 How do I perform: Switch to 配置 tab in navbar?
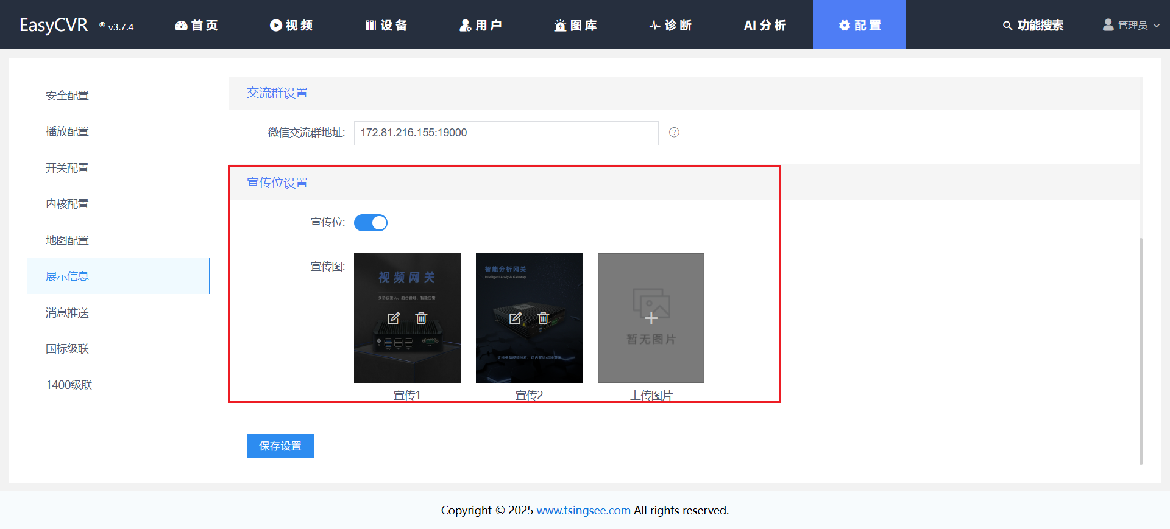859,25
